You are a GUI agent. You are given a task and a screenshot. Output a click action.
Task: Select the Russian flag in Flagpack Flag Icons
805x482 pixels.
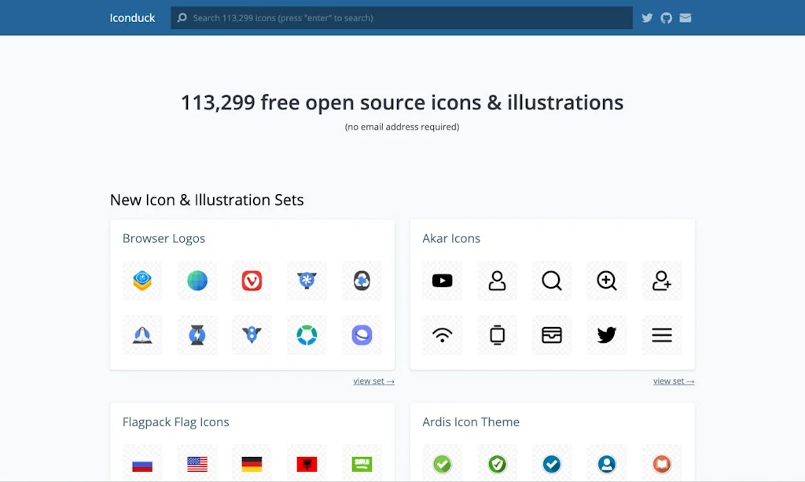(x=142, y=463)
